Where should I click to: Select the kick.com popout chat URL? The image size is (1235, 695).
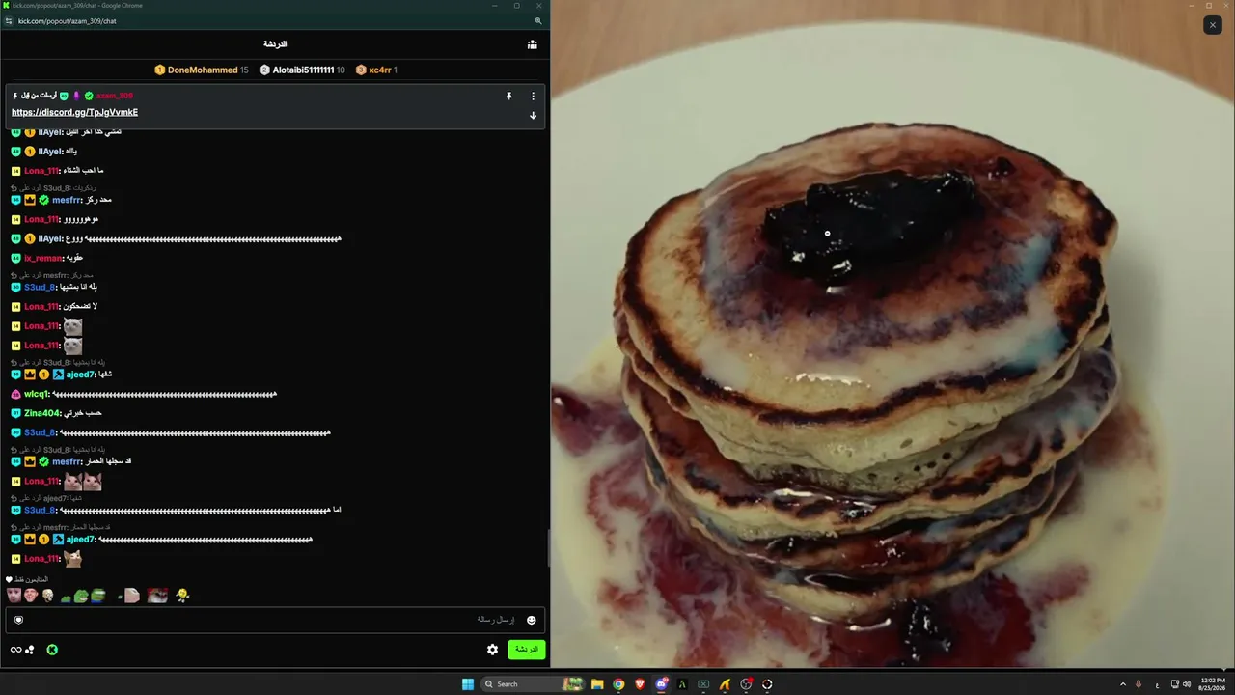[67, 21]
